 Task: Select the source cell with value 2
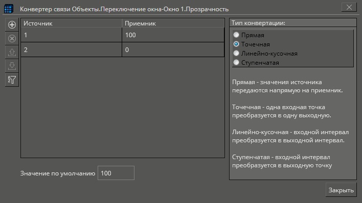click(72, 50)
